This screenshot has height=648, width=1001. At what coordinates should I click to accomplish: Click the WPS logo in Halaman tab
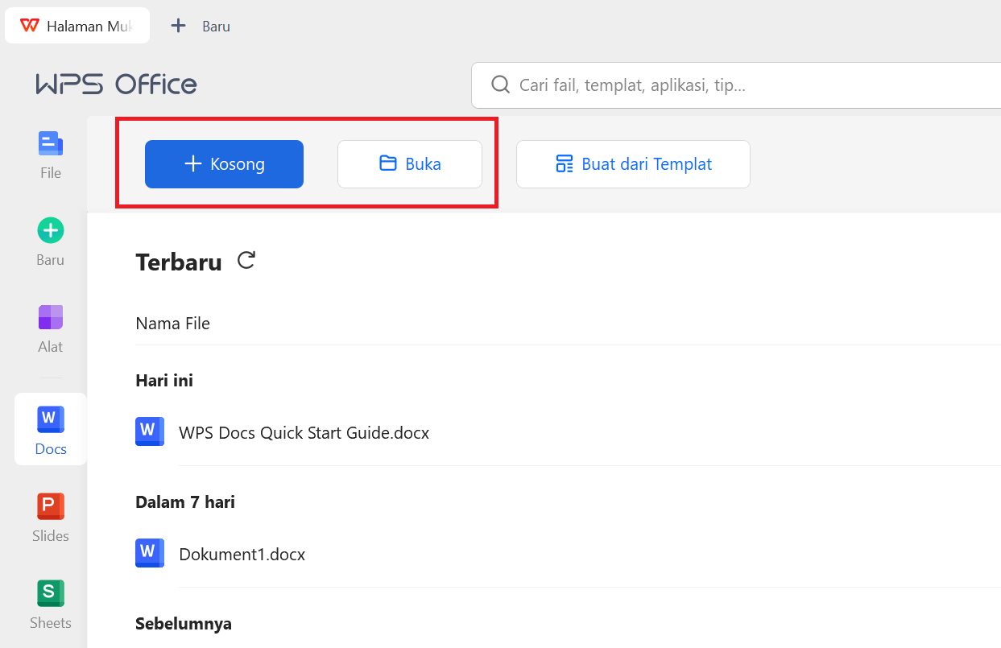30,26
